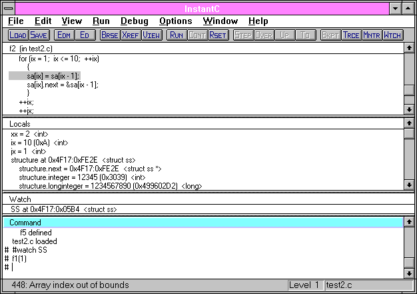
Task: Click the Edm toolbar button
Action: [63, 35]
